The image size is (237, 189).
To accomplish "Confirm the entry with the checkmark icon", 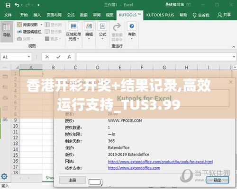I will 58,57.
